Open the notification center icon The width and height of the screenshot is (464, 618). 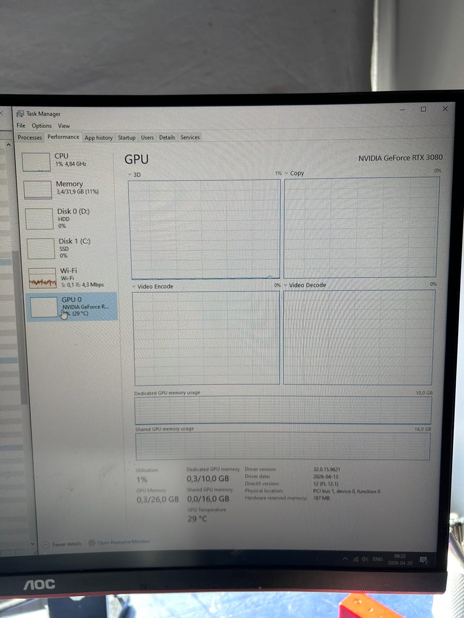tap(424, 561)
